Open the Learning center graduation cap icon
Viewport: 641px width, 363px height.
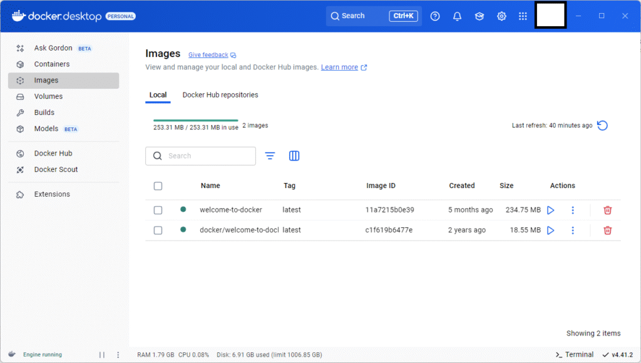coord(479,16)
